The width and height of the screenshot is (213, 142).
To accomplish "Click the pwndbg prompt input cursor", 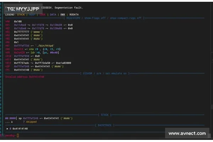I will click(18, 135).
